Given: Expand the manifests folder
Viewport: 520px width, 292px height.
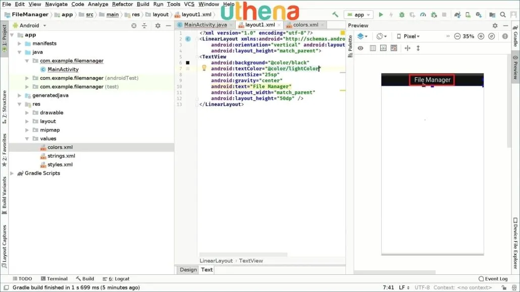Looking at the screenshot, I should (x=20, y=43).
